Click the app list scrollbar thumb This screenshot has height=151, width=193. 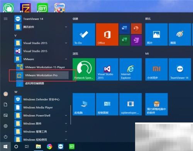71,115
